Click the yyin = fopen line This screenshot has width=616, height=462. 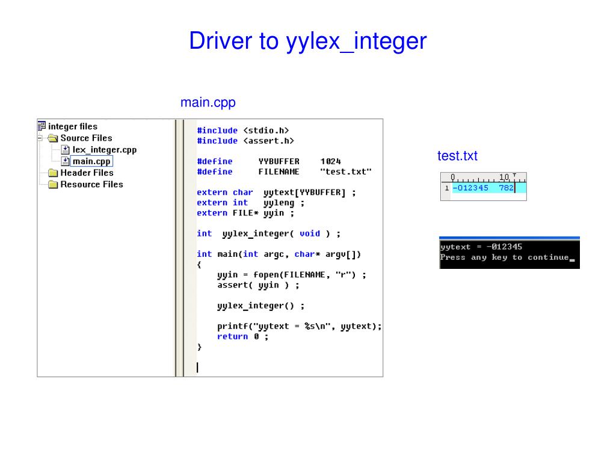pos(292,275)
